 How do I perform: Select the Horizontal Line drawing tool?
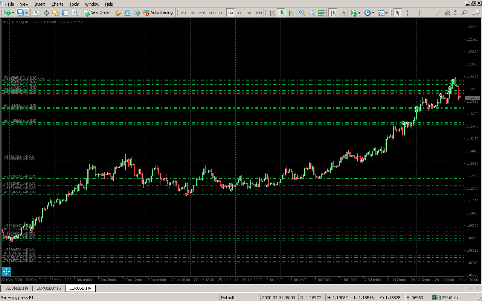[429, 13]
